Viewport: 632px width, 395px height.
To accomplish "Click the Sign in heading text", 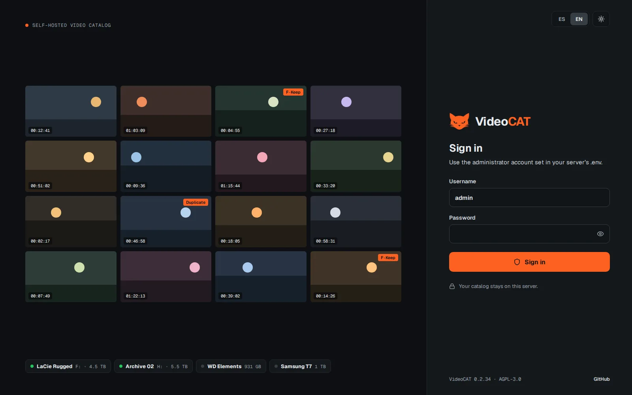I will [x=466, y=148].
